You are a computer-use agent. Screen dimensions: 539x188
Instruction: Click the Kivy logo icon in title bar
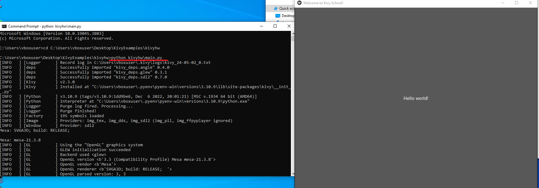click(299, 3)
